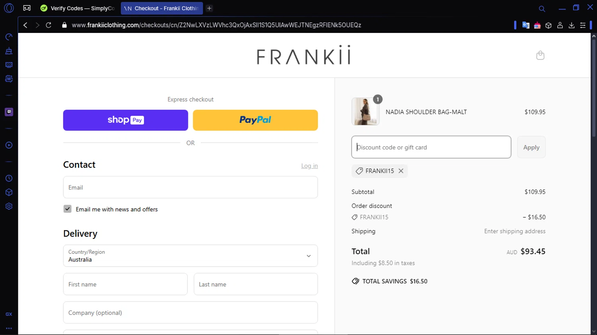Open the shopping bag cart icon
The height and width of the screenshot is (335, 597).
pyautogui.click(x=540, y=55)
